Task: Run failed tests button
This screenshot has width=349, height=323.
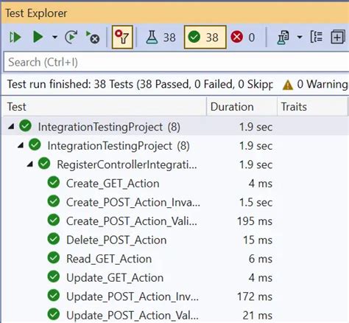Action: coord(92,37)
